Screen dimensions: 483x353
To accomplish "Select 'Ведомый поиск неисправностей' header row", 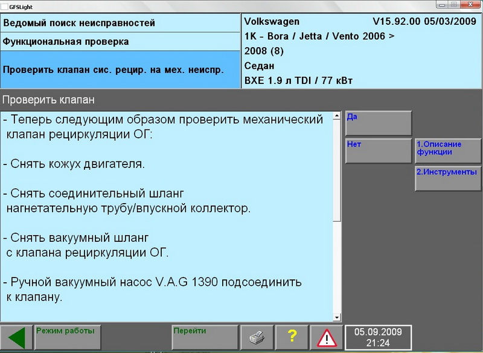I will point(120,23).
